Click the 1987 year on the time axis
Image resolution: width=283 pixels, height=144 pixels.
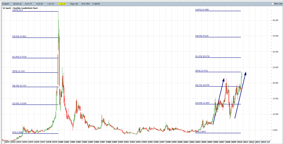pos(102,142)
